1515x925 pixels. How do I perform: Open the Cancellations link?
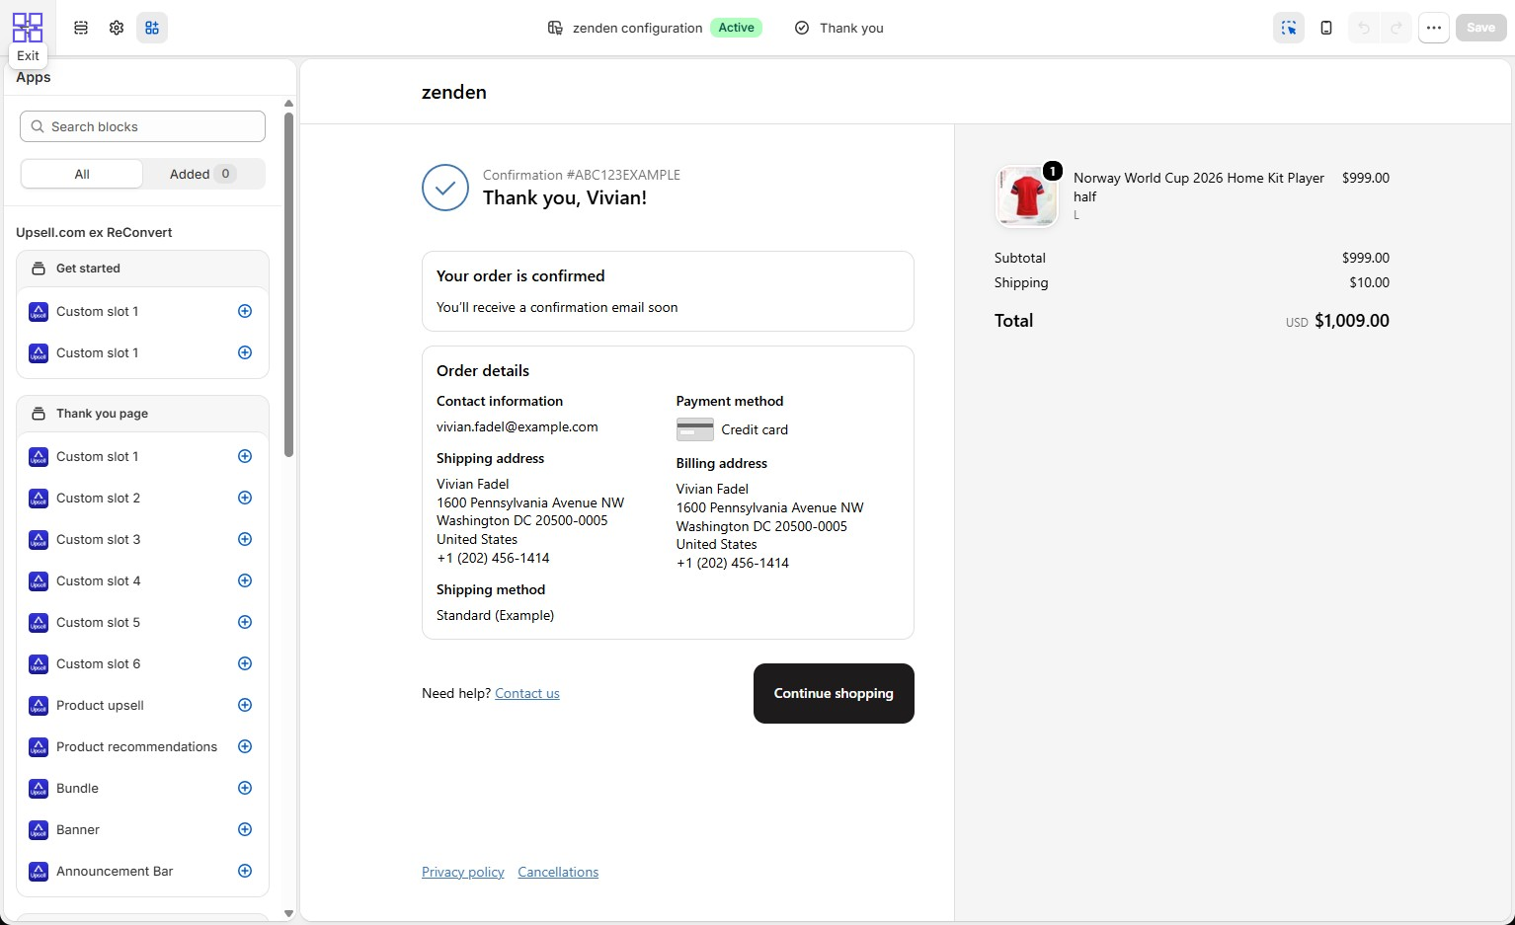[558, 872]
